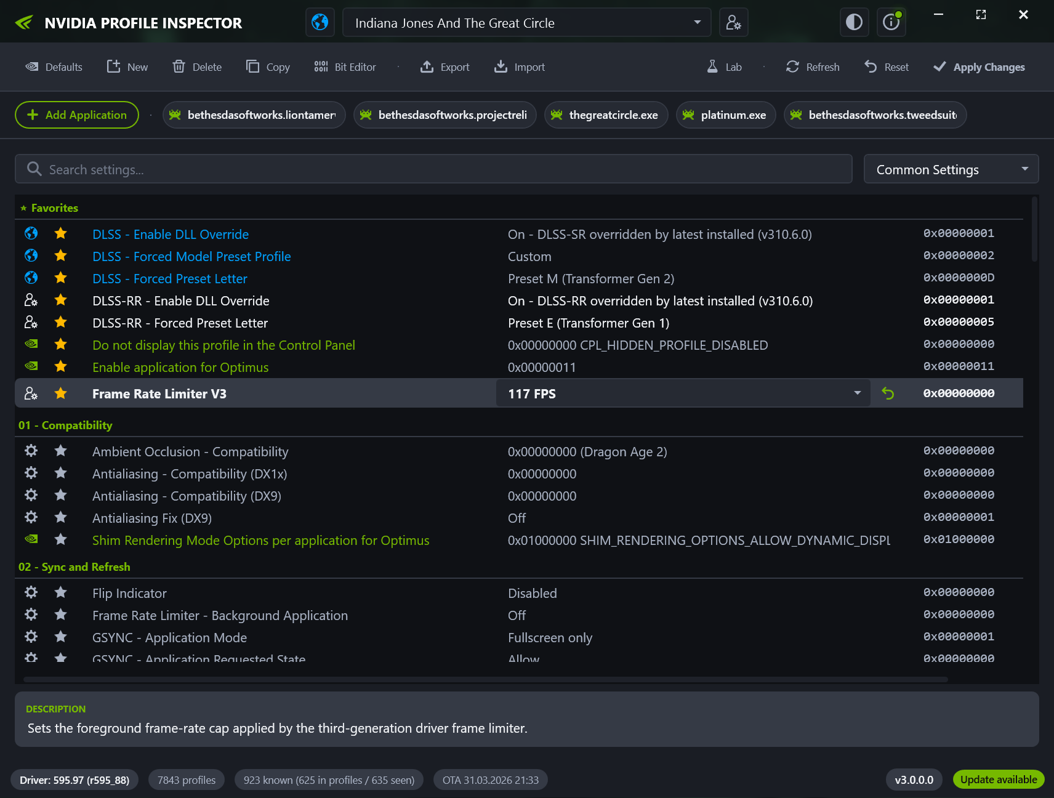1054x798 pixels.
Task: Select the platinum.exe application chip
Action: (x=726, y=115)
